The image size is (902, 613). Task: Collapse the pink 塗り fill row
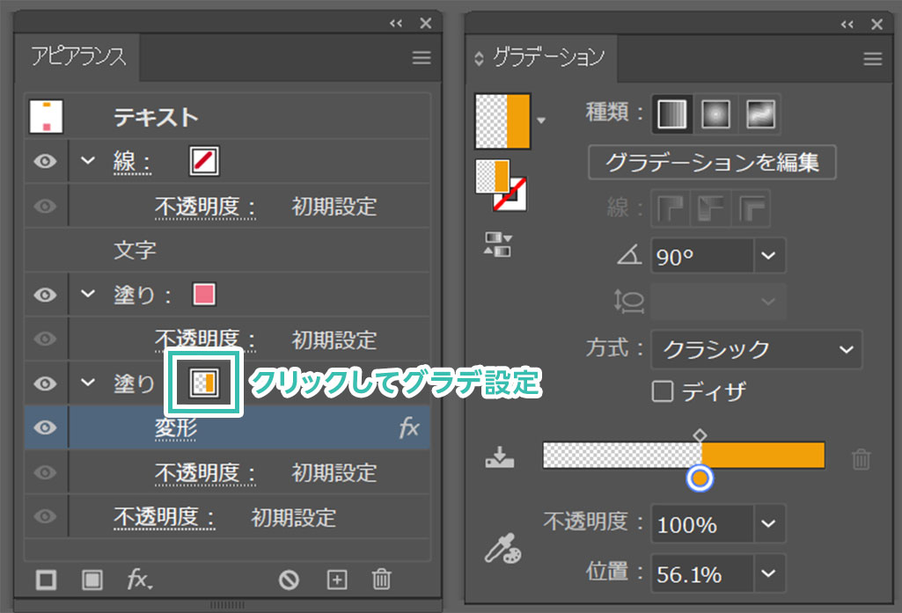click(x=87, y=294)
